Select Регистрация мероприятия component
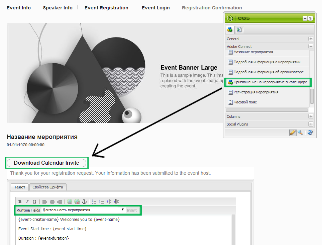This screenshot has height=245, width=322. click(267, 92)
